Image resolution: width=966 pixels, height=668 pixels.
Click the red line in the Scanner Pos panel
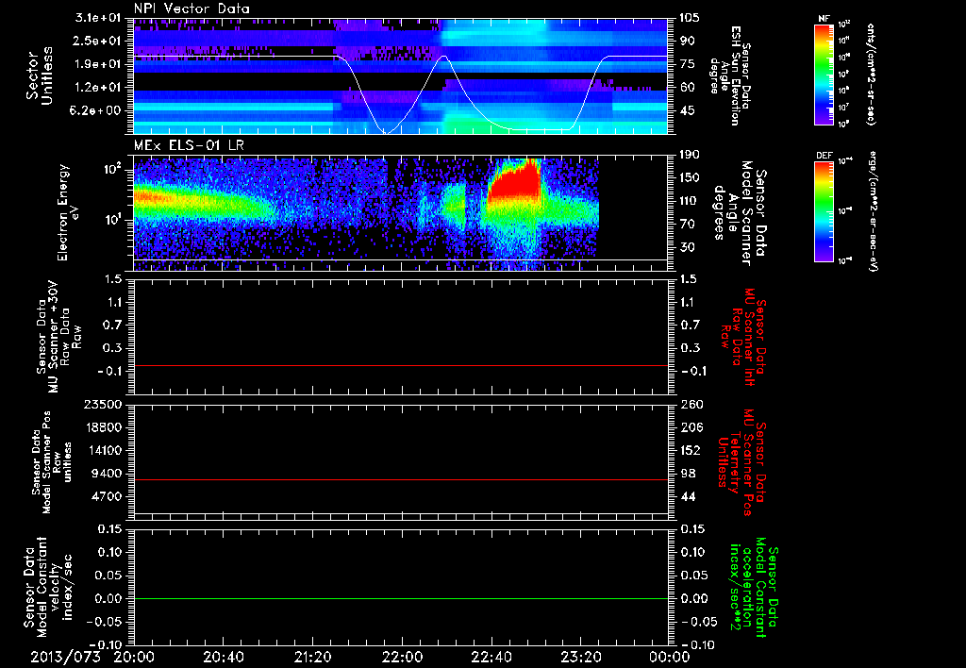click(x=400, y=479)
